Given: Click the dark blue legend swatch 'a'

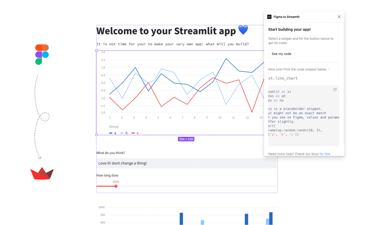Looking at the screenshot, I should click(111, 133).
